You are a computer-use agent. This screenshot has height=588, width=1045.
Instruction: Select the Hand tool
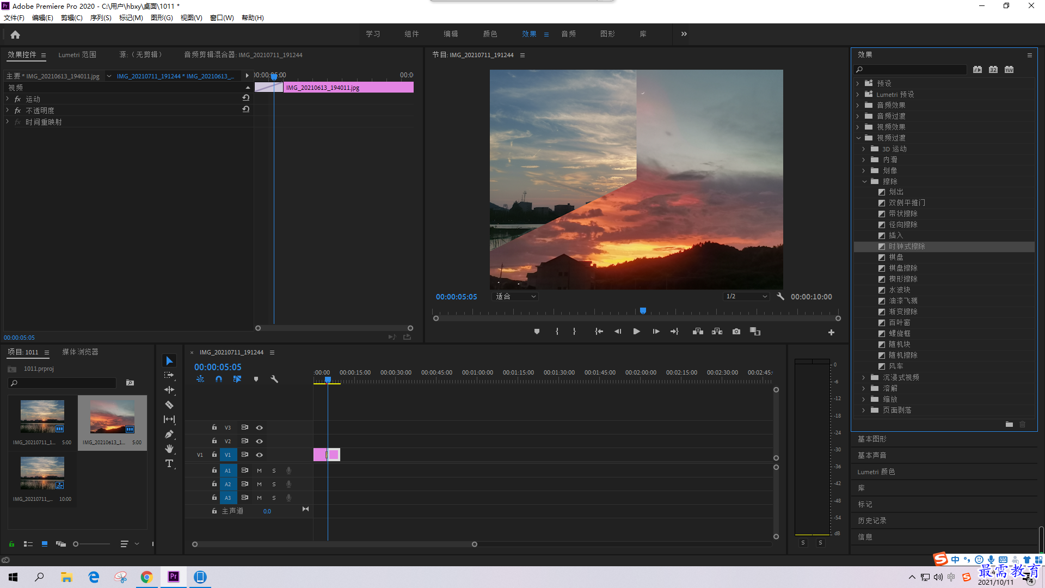[x=169, y=449]
